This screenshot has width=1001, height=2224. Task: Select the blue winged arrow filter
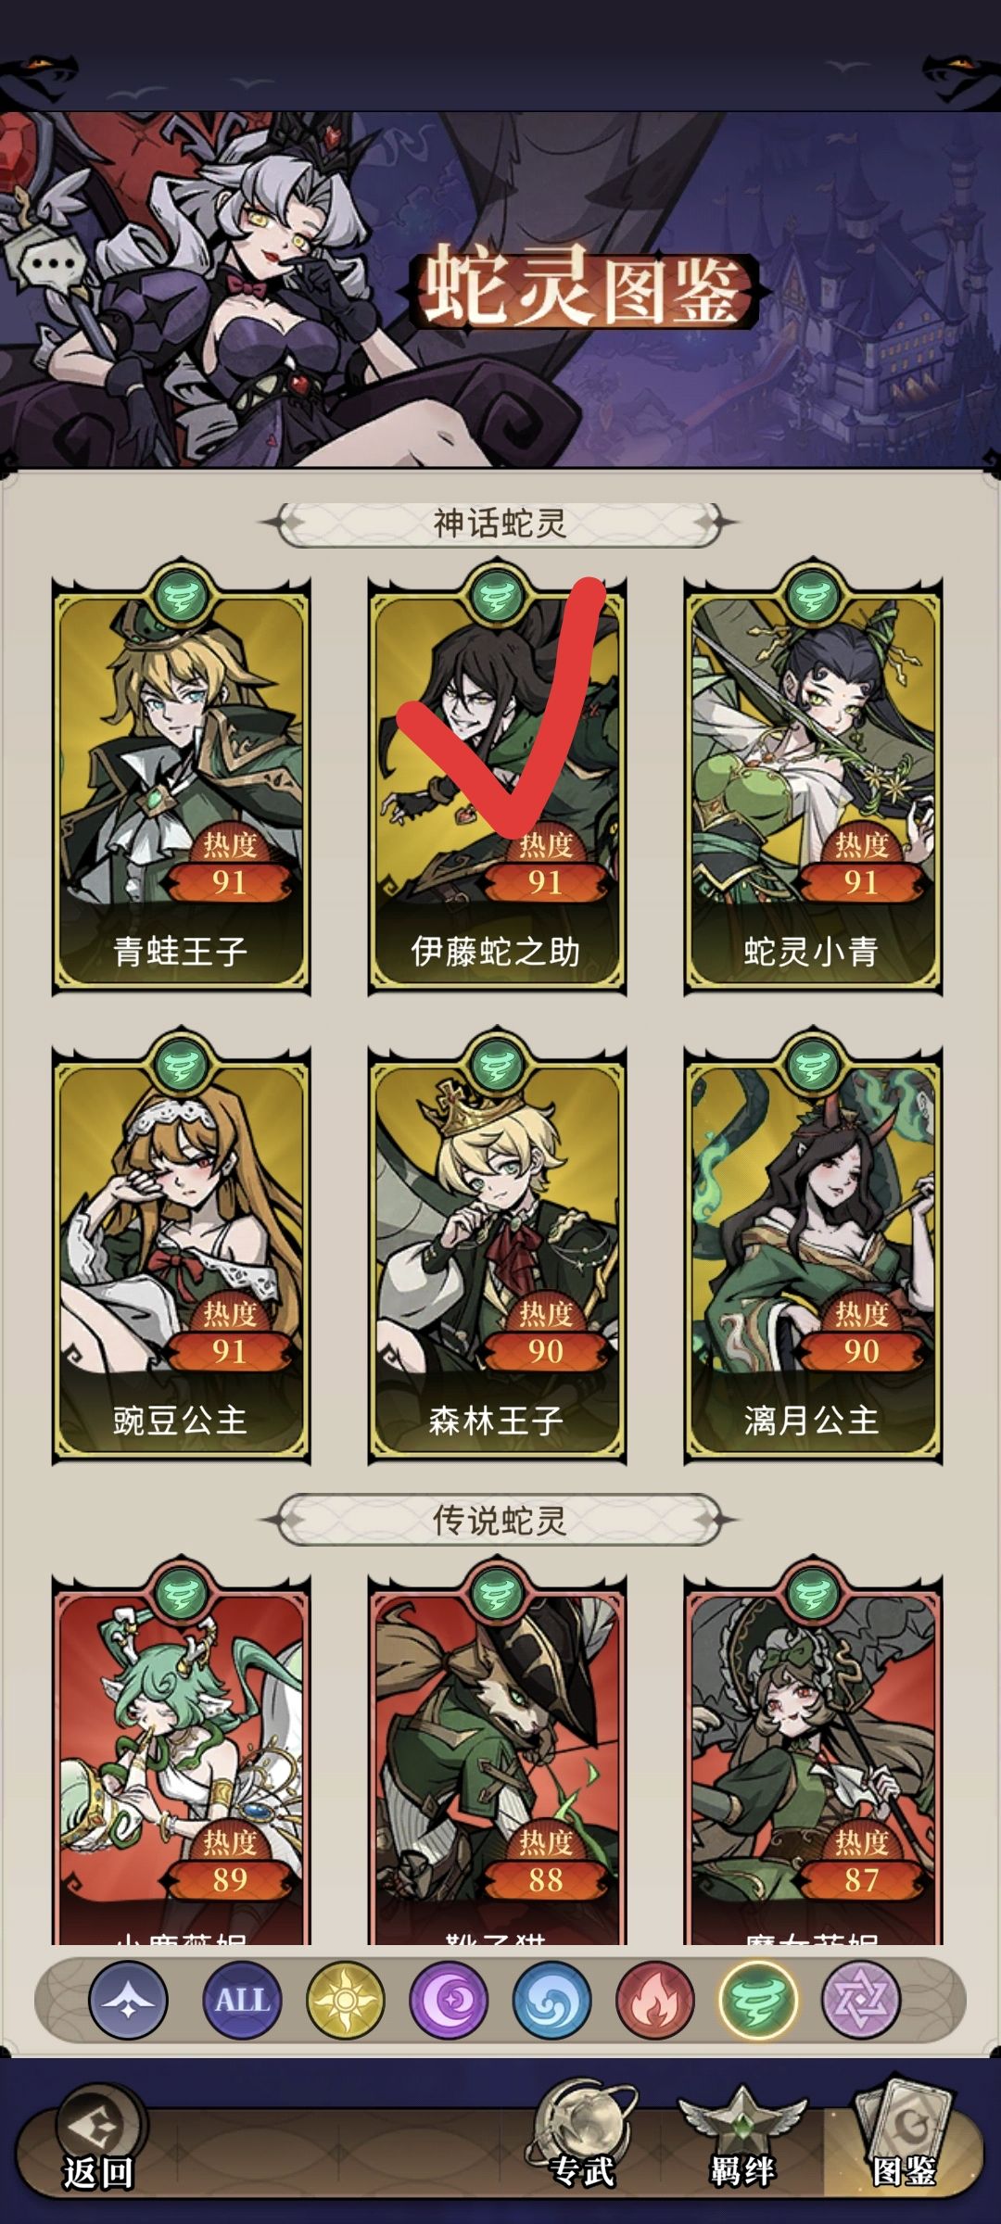[x=129, y=2000]
